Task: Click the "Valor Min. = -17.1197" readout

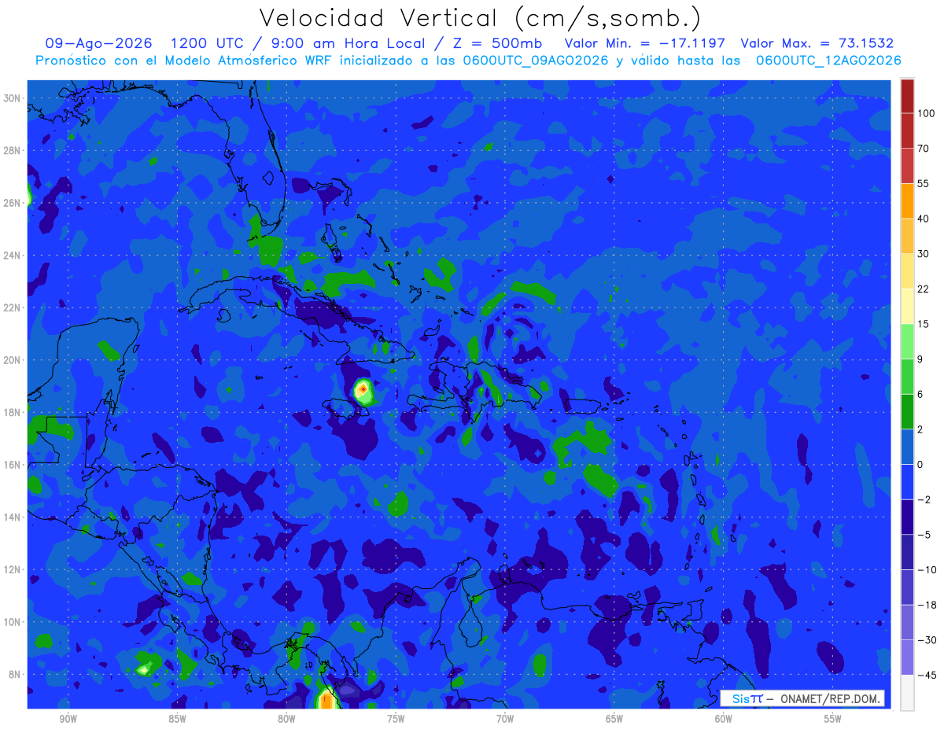Action: pyautogui.click(x=645, y=43)
